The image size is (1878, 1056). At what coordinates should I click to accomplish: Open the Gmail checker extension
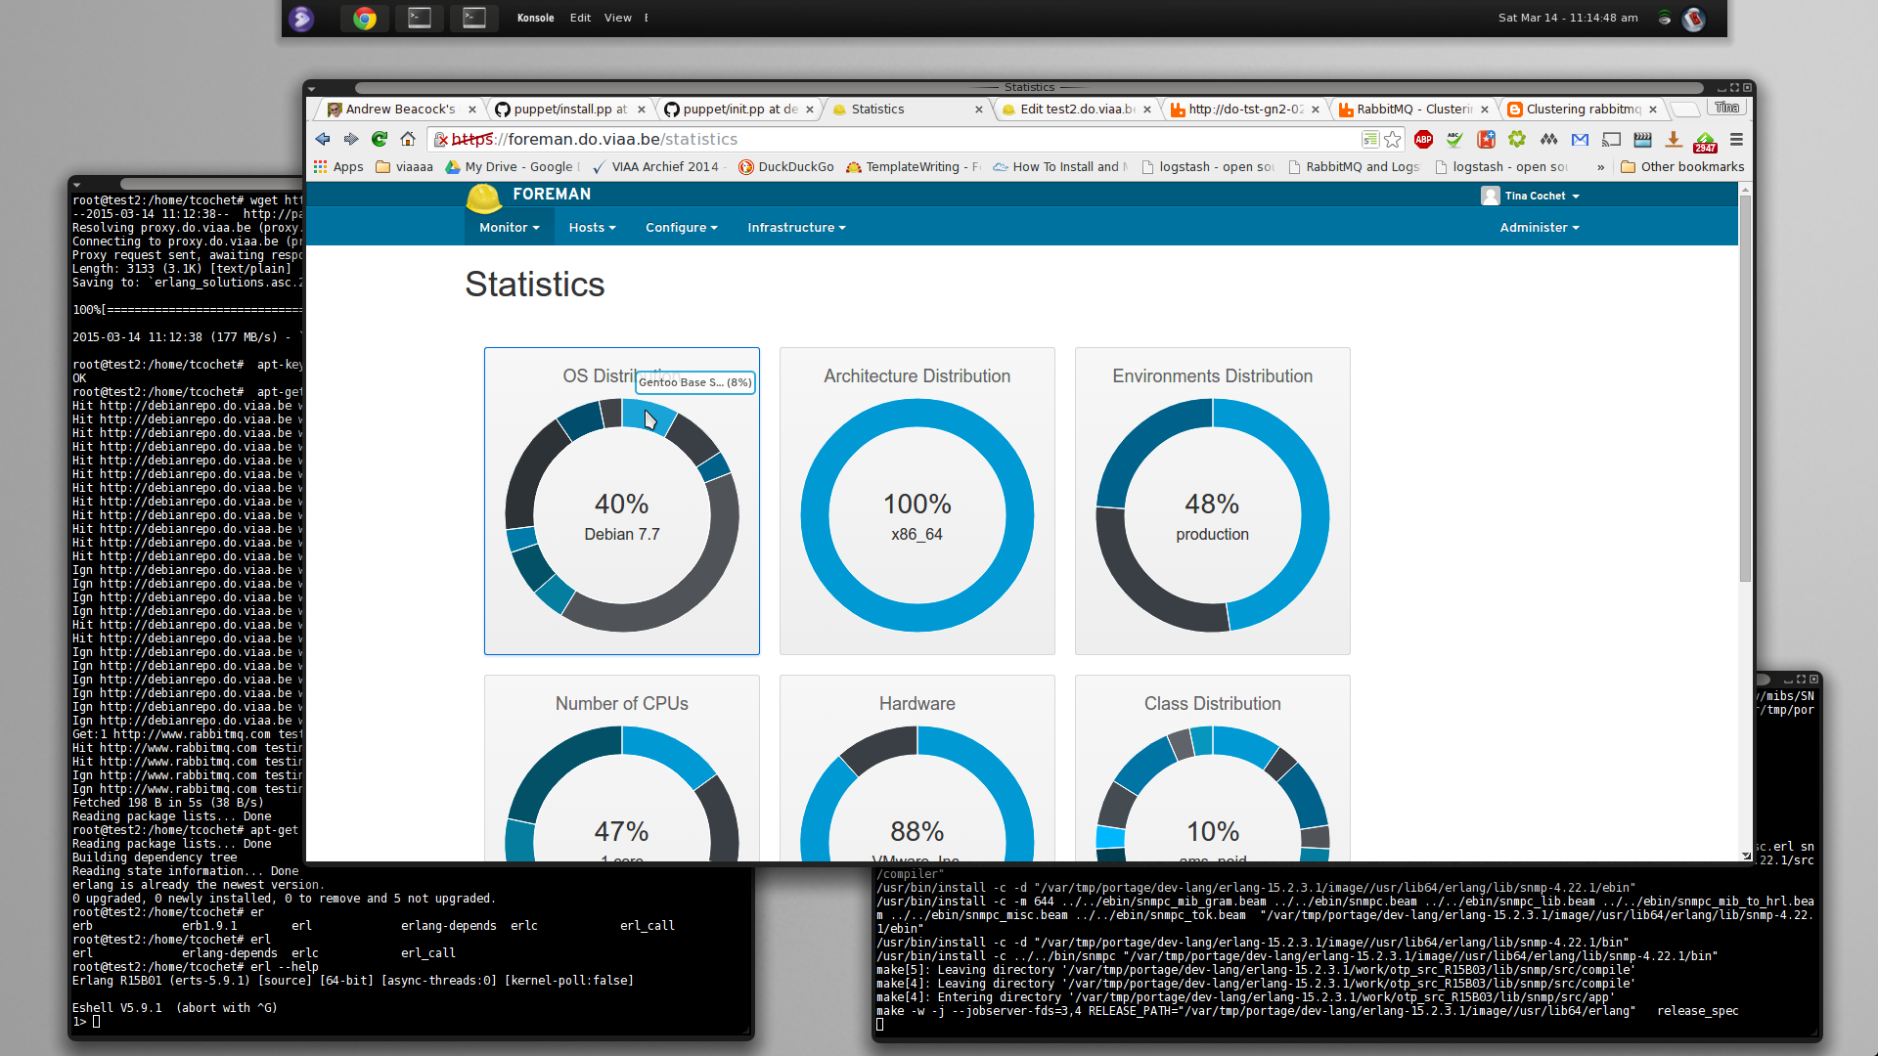[x=1580, y=140]
